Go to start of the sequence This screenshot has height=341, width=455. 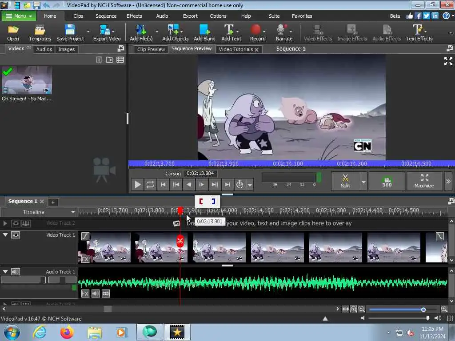tap(163, 184)
